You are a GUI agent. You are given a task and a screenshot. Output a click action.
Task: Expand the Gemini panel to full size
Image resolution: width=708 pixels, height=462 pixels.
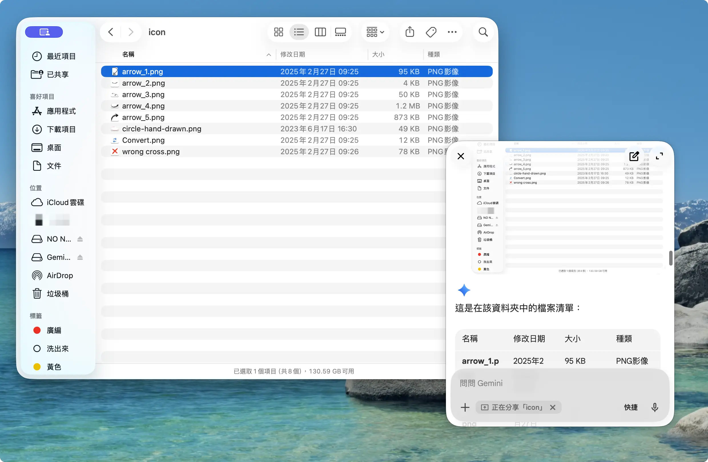[x=659, y=156]
